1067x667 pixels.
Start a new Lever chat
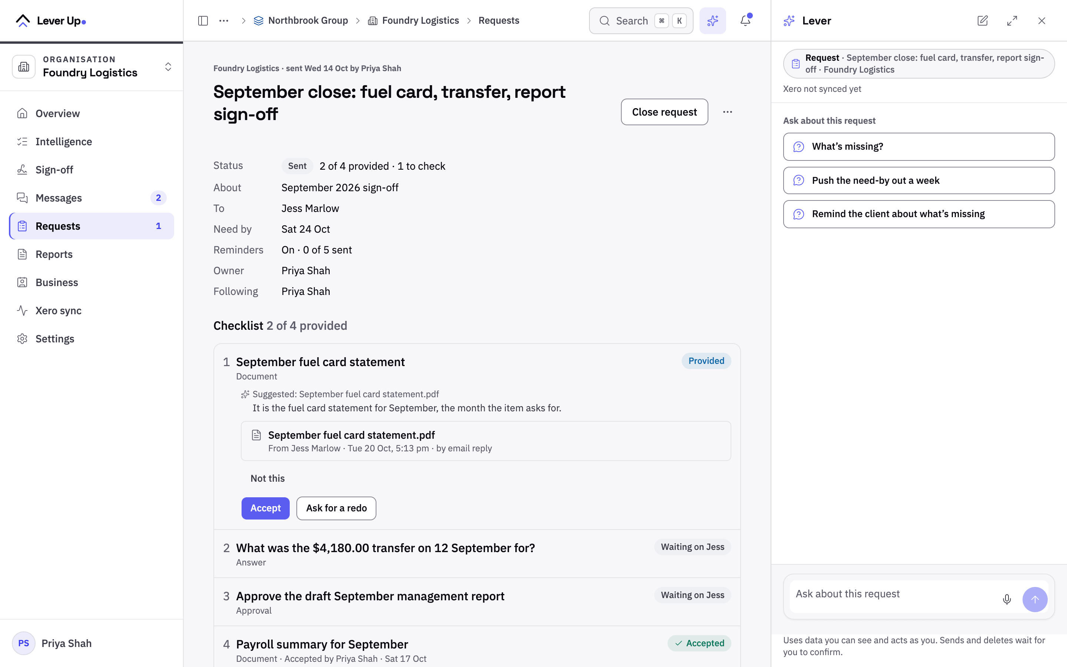983,21
